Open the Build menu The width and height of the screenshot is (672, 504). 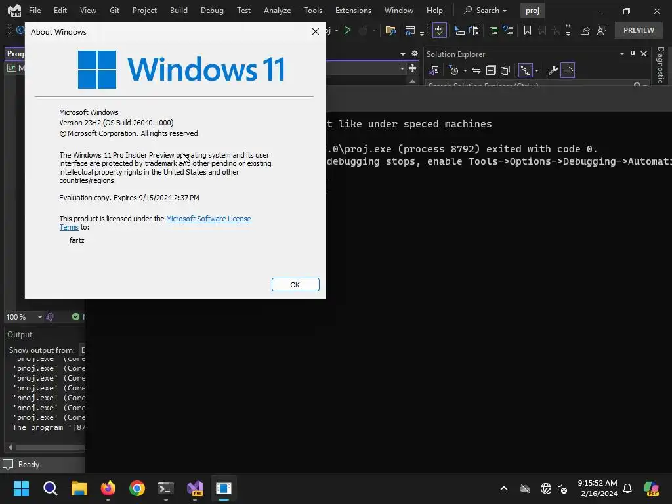click(178, 10)
